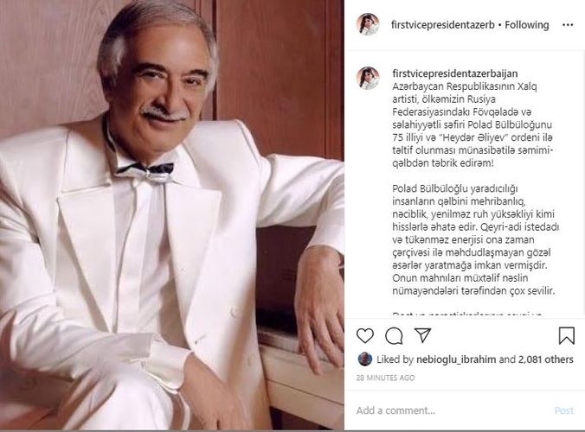The height and width of the screenshot is (432, 585).
Task: Open the three-dot more options menu
Action: (568, 25)
